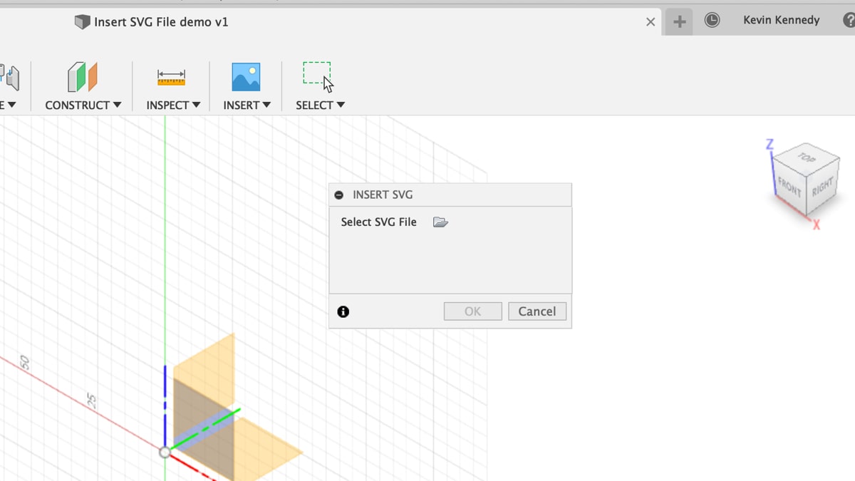Cancel the Insert SVG dialog
855x481 pixels.
[537, 311]
